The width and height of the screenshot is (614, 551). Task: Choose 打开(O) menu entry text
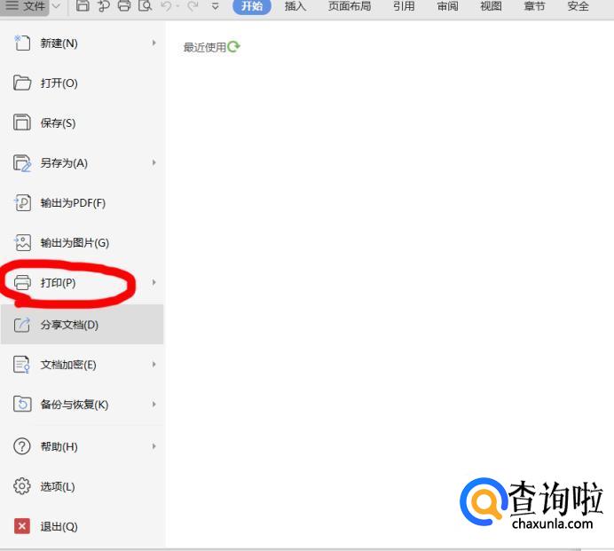59,83
